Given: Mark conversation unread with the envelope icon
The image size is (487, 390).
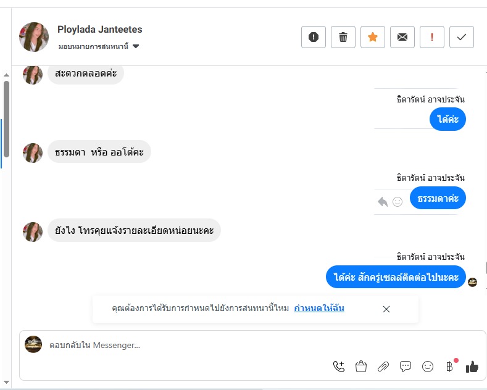Looking at the screenshot, I should [x=402, y=37].
